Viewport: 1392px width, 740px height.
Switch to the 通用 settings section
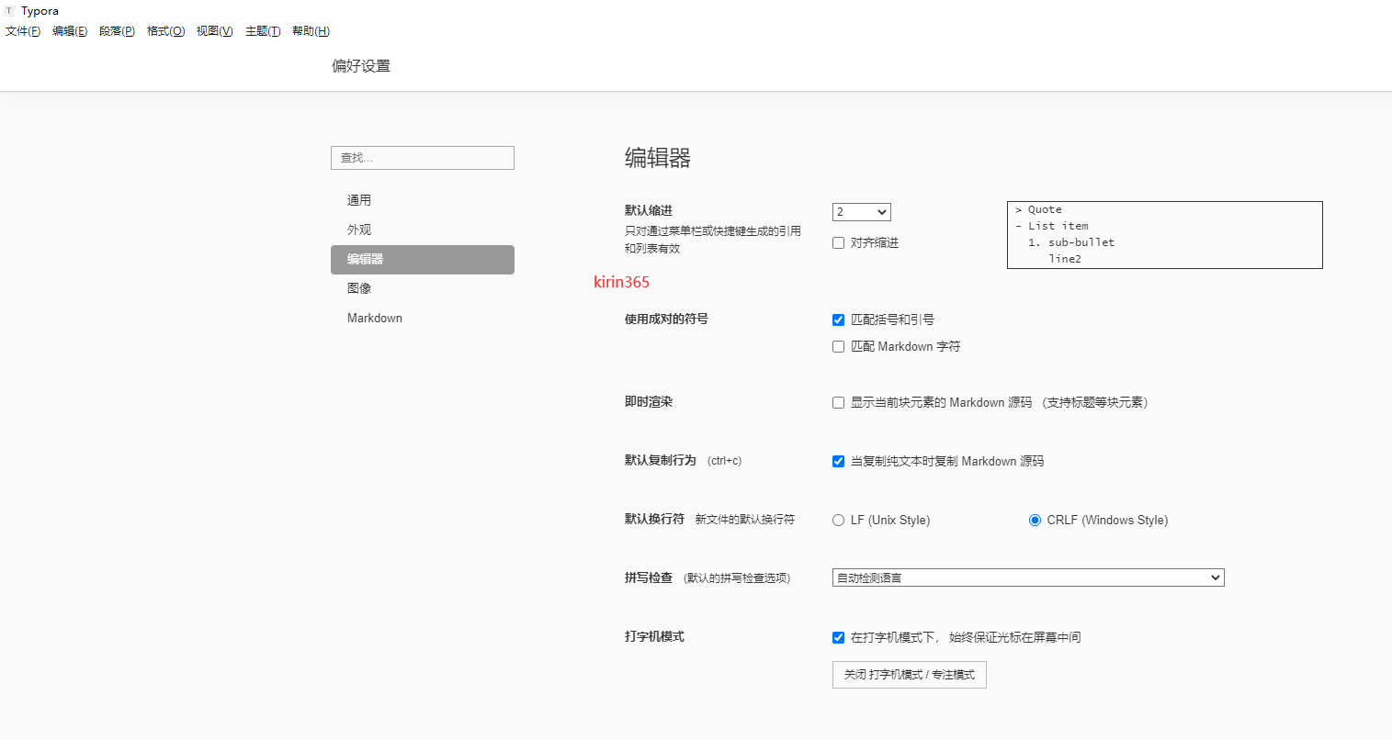pyautogui.click(x=423, y=200)
